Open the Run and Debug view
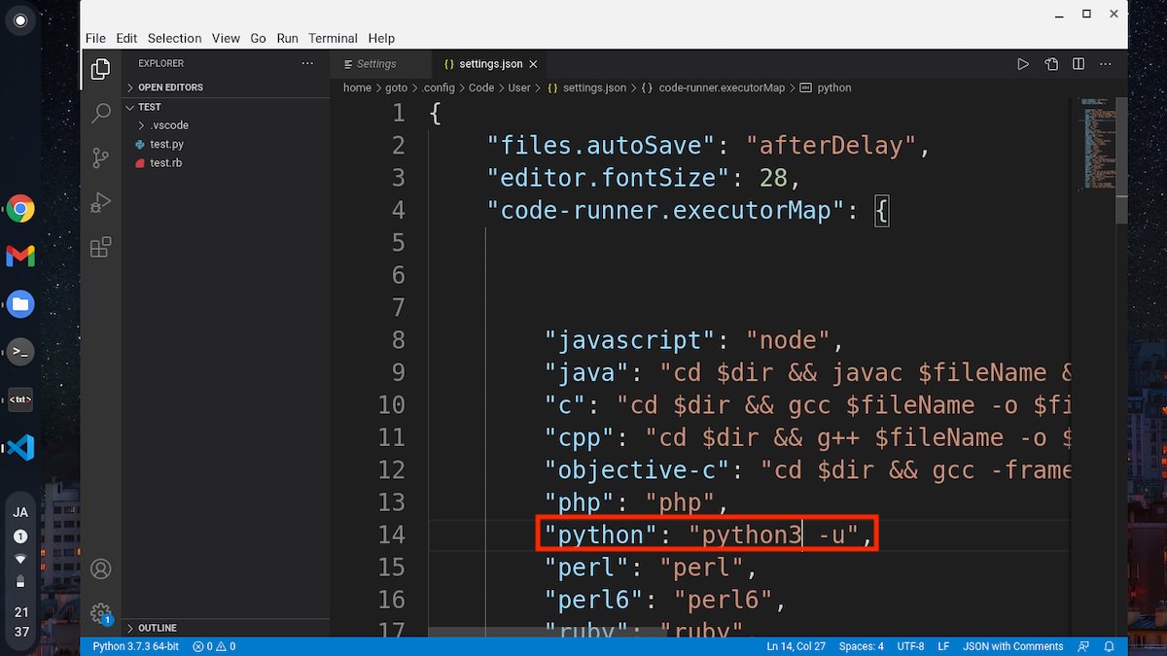 point(100,202)
